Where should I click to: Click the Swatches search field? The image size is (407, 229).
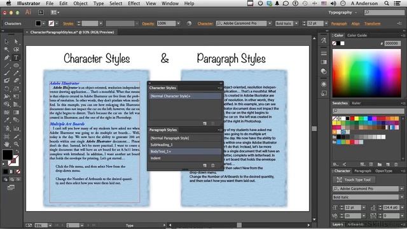point(368,111)
